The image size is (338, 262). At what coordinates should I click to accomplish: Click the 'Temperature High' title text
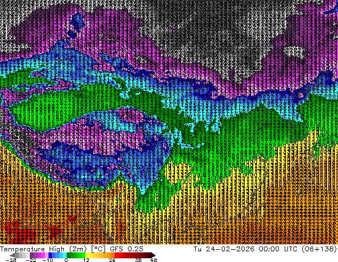coord(33,249)
